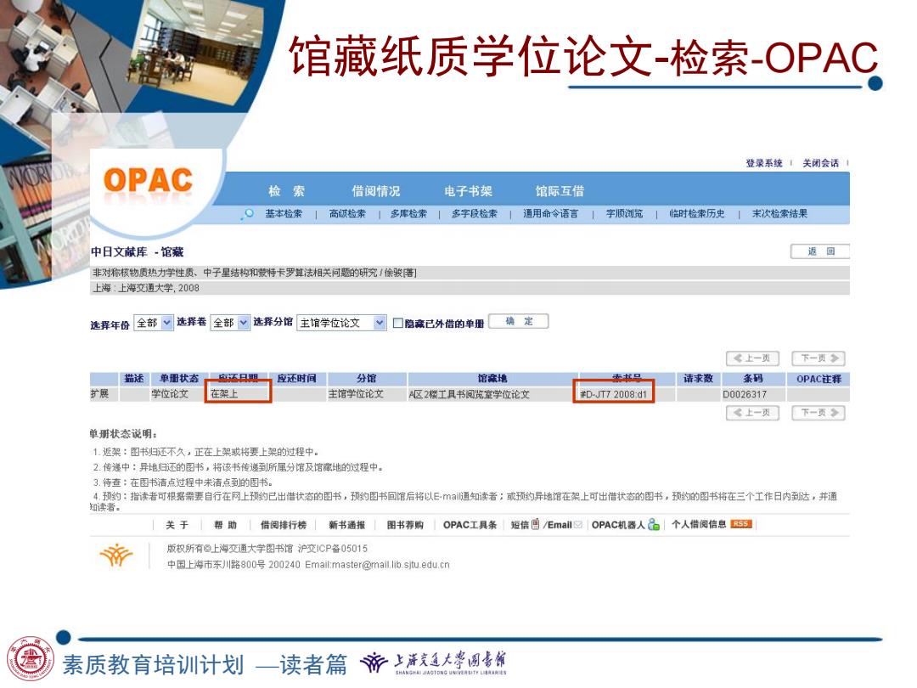Click the 返回 button

pos(820,251)
